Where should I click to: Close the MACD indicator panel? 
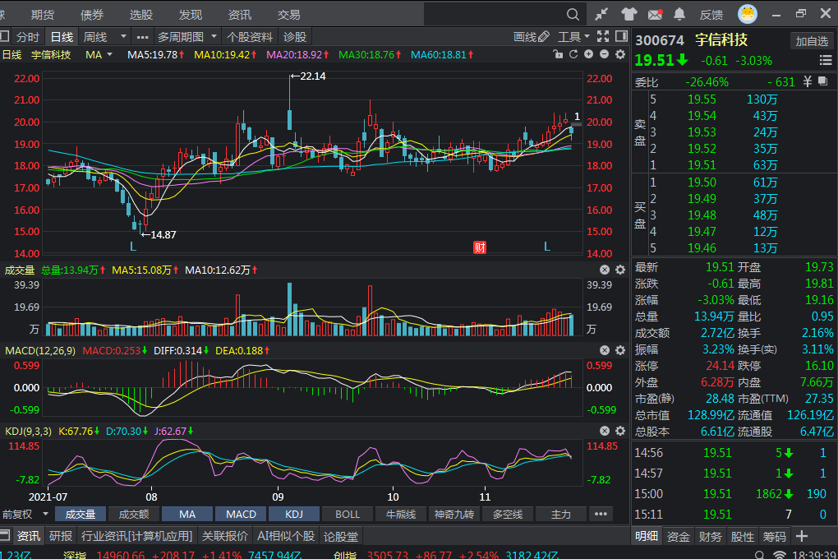coord(604,351)
